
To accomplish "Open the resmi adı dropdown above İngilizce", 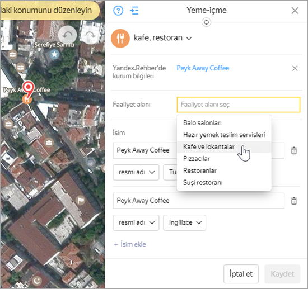I will 136,222.
